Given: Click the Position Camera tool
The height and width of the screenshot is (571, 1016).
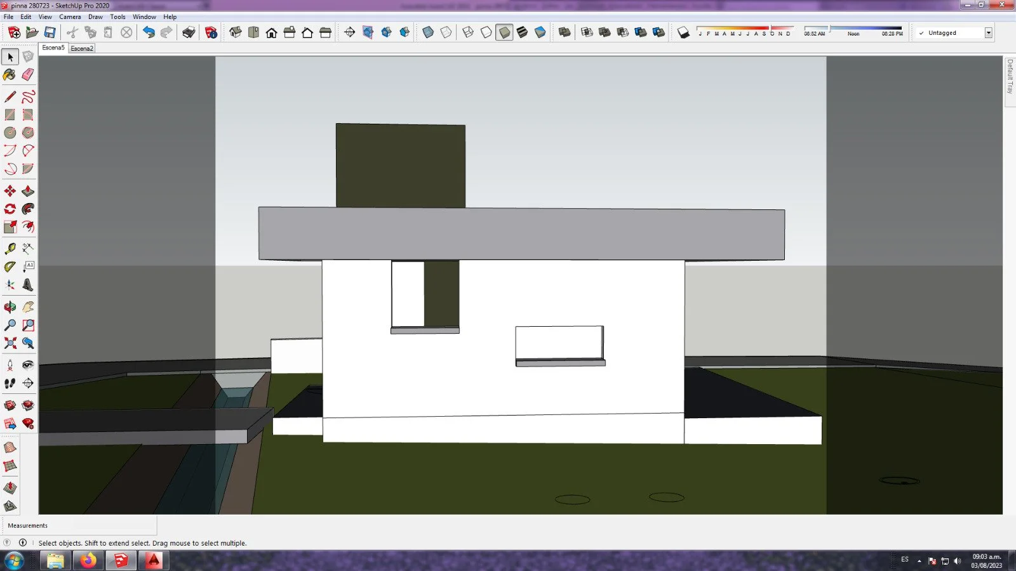Looking at the screenshot, I should (x=10, y=365).
